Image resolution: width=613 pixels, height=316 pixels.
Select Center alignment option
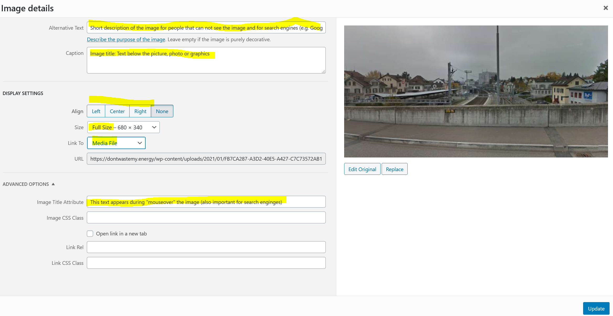click(x=117, y=111)
